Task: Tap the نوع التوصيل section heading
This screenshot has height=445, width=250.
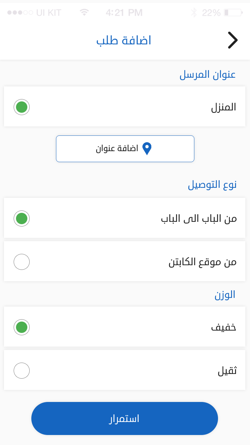Action: click(x=212, y=185)
